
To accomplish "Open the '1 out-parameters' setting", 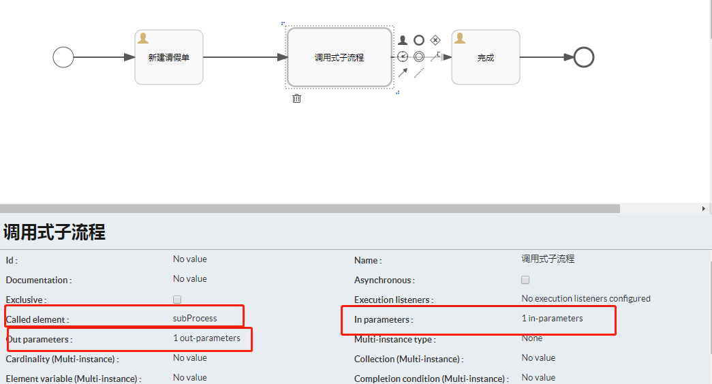I will tap(206, 338).
